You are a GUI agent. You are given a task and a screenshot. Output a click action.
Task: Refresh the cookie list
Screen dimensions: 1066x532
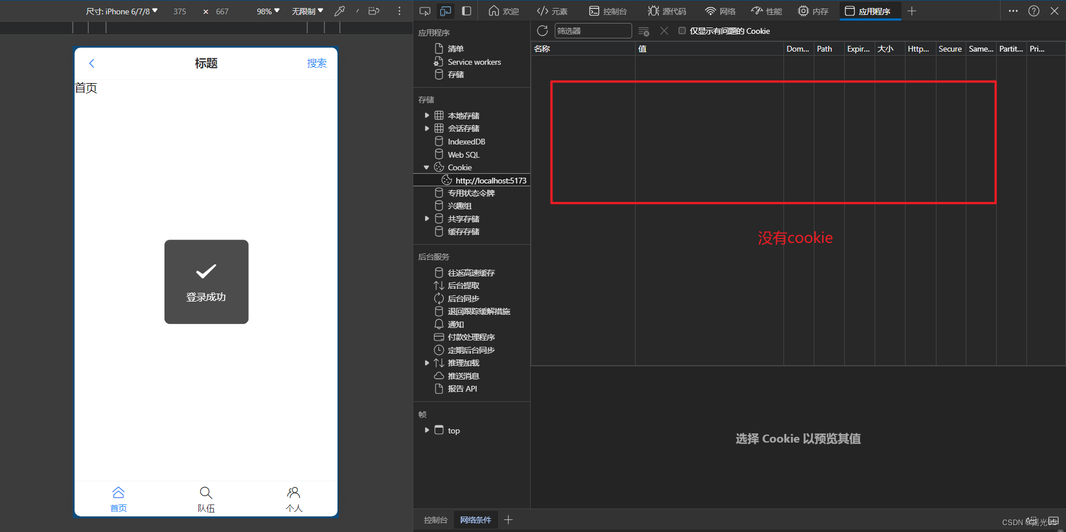point(543,31)
